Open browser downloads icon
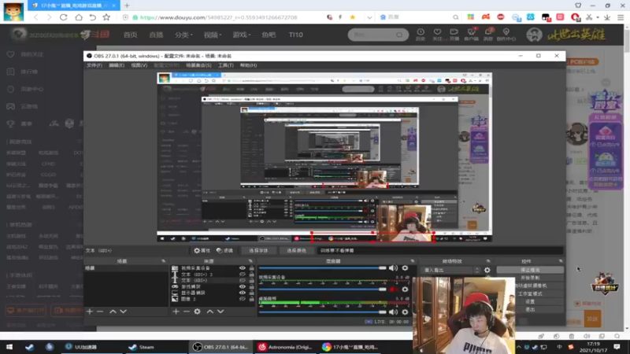 (x=607, y=17)
